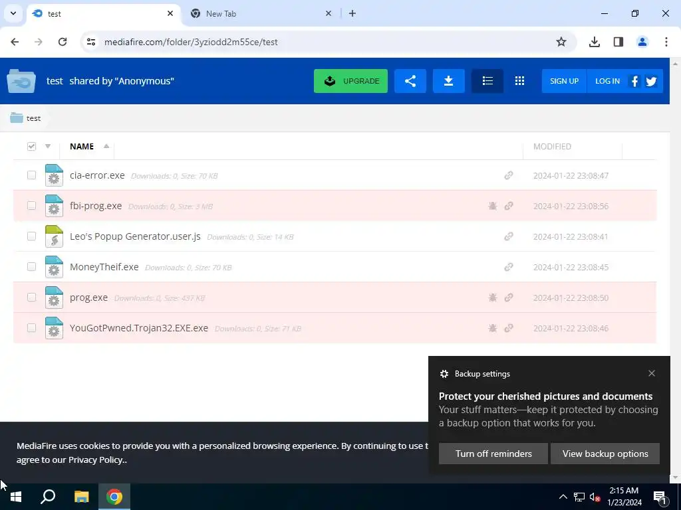The width and height of the screenshot is (681, 510).
Task: Open a new browser tab
Action: (x=352, y=13)
